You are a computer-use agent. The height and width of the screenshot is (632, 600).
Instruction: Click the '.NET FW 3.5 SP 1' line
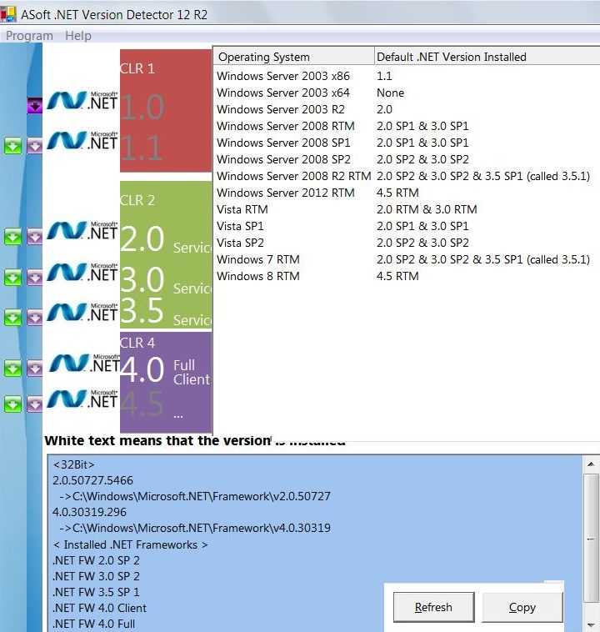point(96,592)
